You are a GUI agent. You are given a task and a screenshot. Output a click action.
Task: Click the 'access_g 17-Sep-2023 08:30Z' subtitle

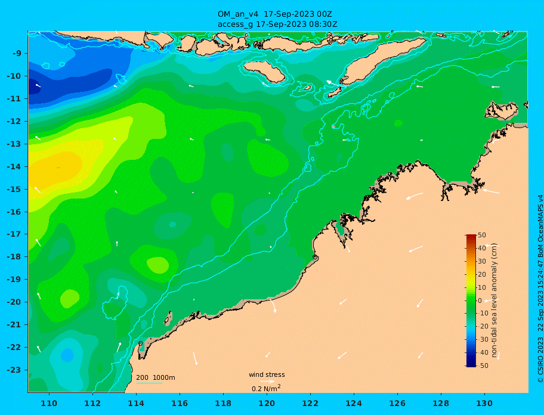point(277,24)
